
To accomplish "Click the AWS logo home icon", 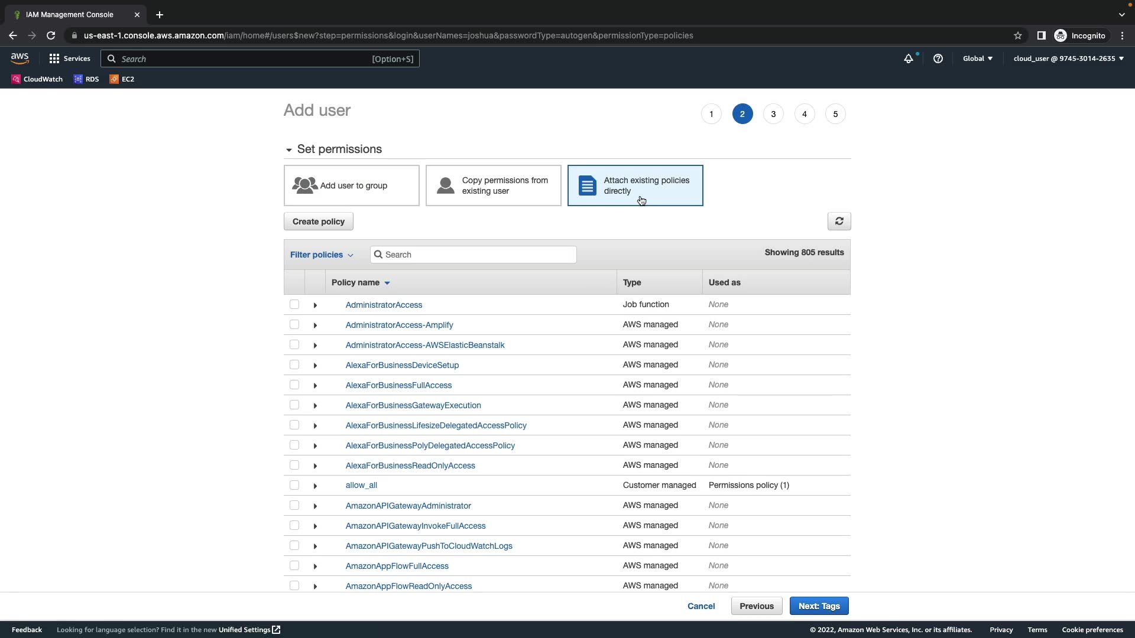I will 20,58.
